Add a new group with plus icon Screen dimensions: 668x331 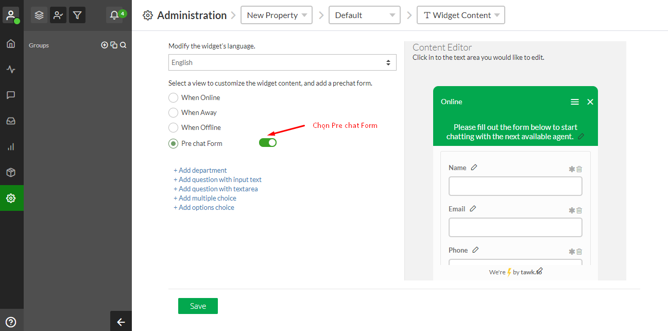[105, 45]
